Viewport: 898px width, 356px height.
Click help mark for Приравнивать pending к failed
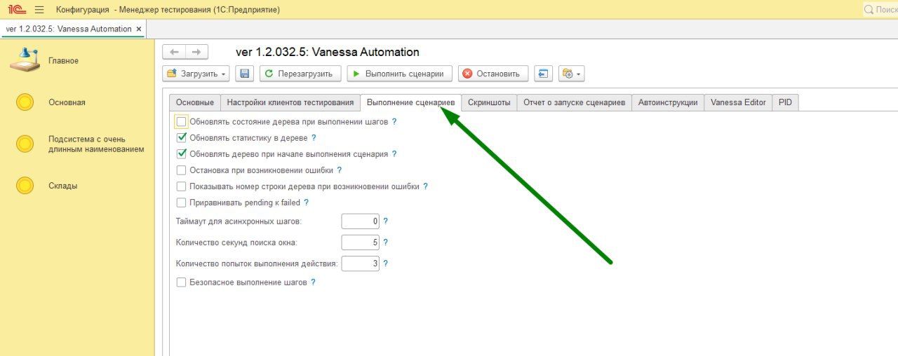tap(306, 203)
